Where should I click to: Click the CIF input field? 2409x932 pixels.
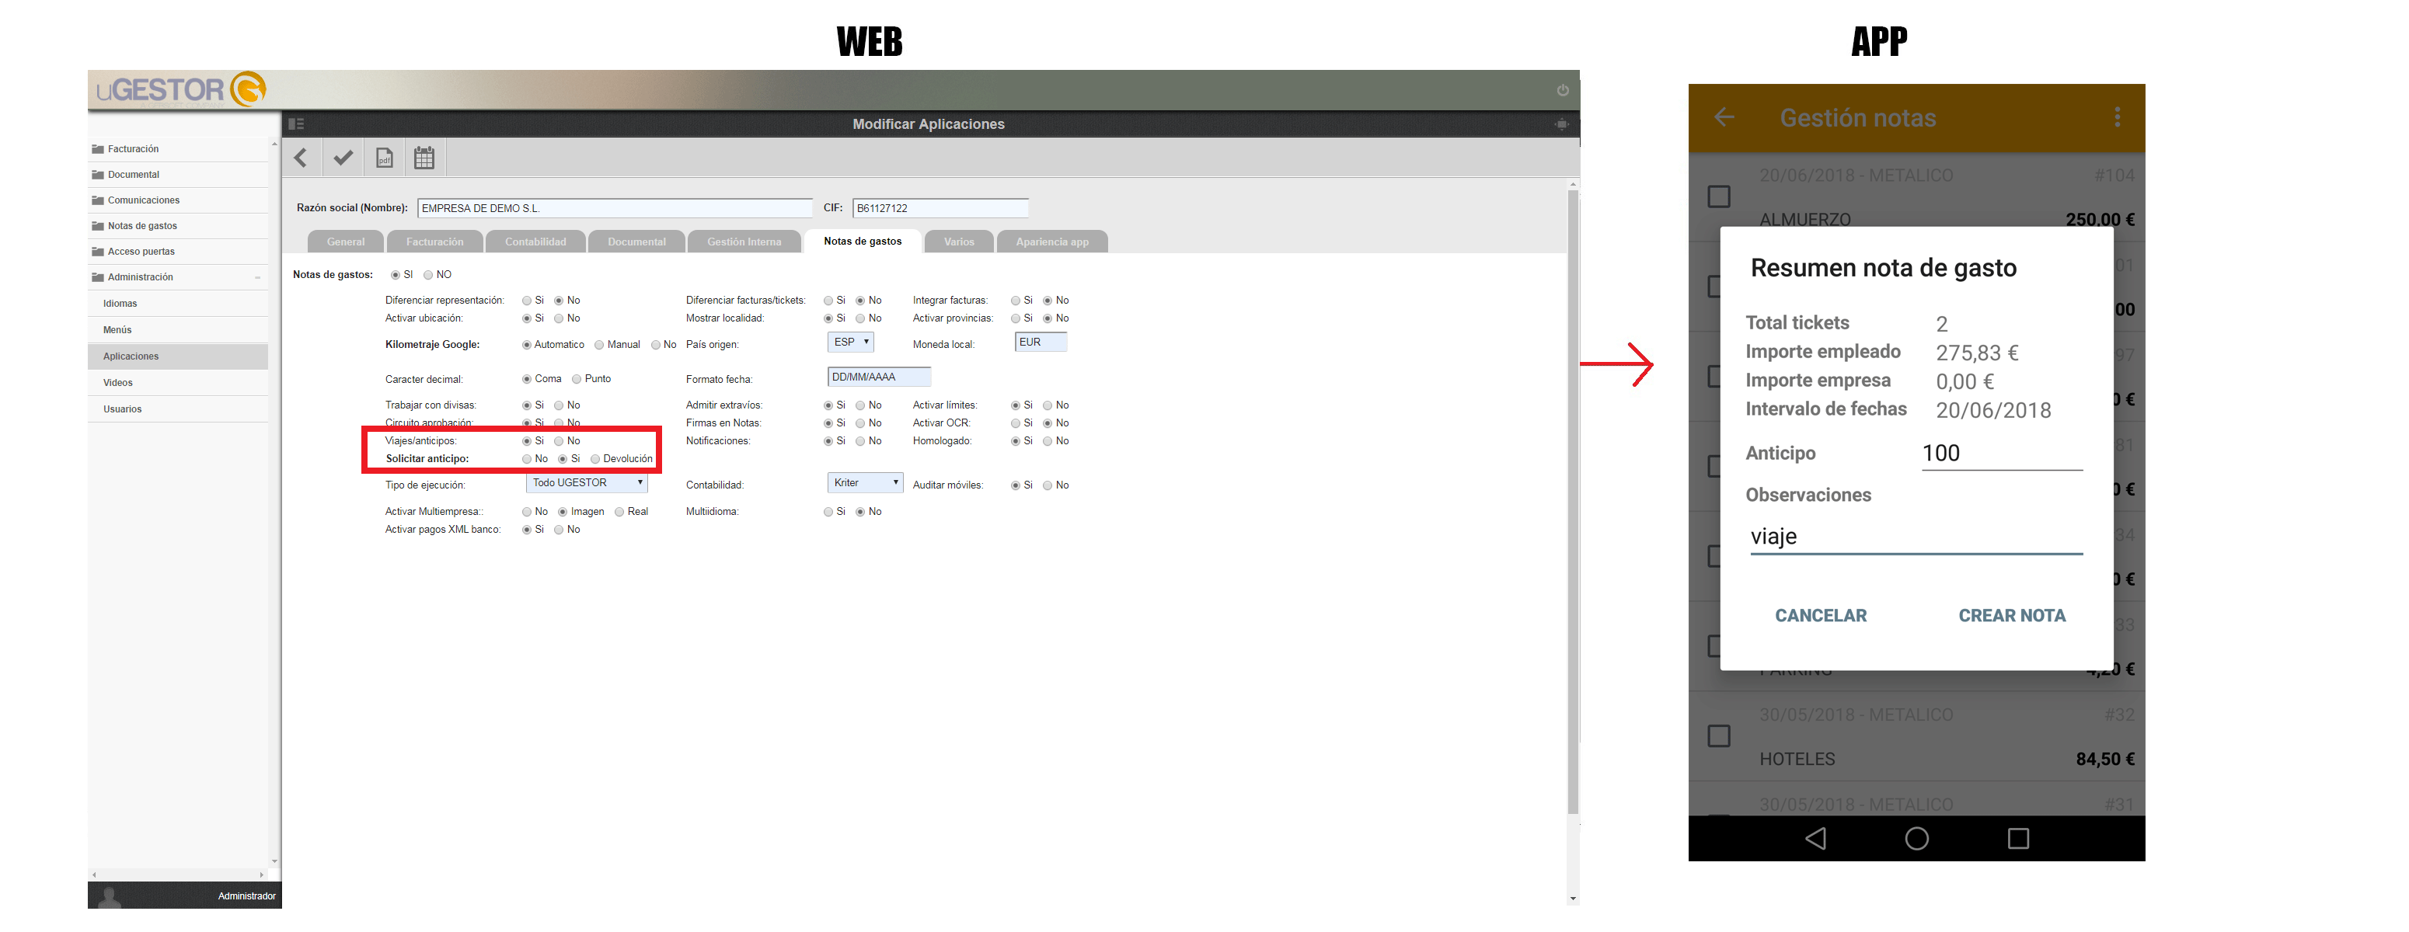940,208
